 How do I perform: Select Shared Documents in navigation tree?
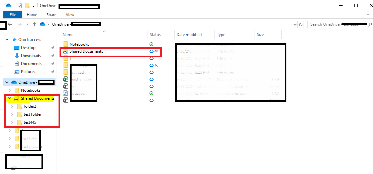[37, 98]
